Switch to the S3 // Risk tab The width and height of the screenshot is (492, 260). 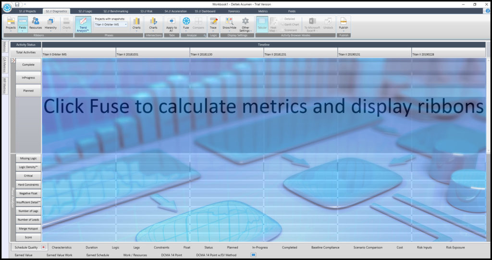click(x=147, y=11)
